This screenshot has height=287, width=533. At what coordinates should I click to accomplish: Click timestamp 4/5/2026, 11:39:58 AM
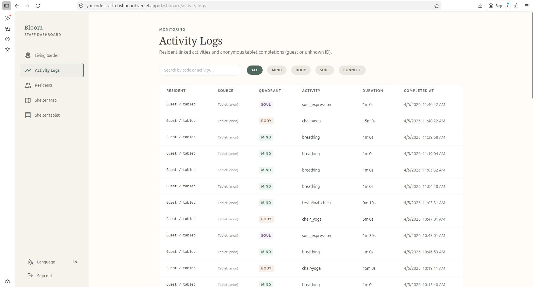click(x=424, y=137)
